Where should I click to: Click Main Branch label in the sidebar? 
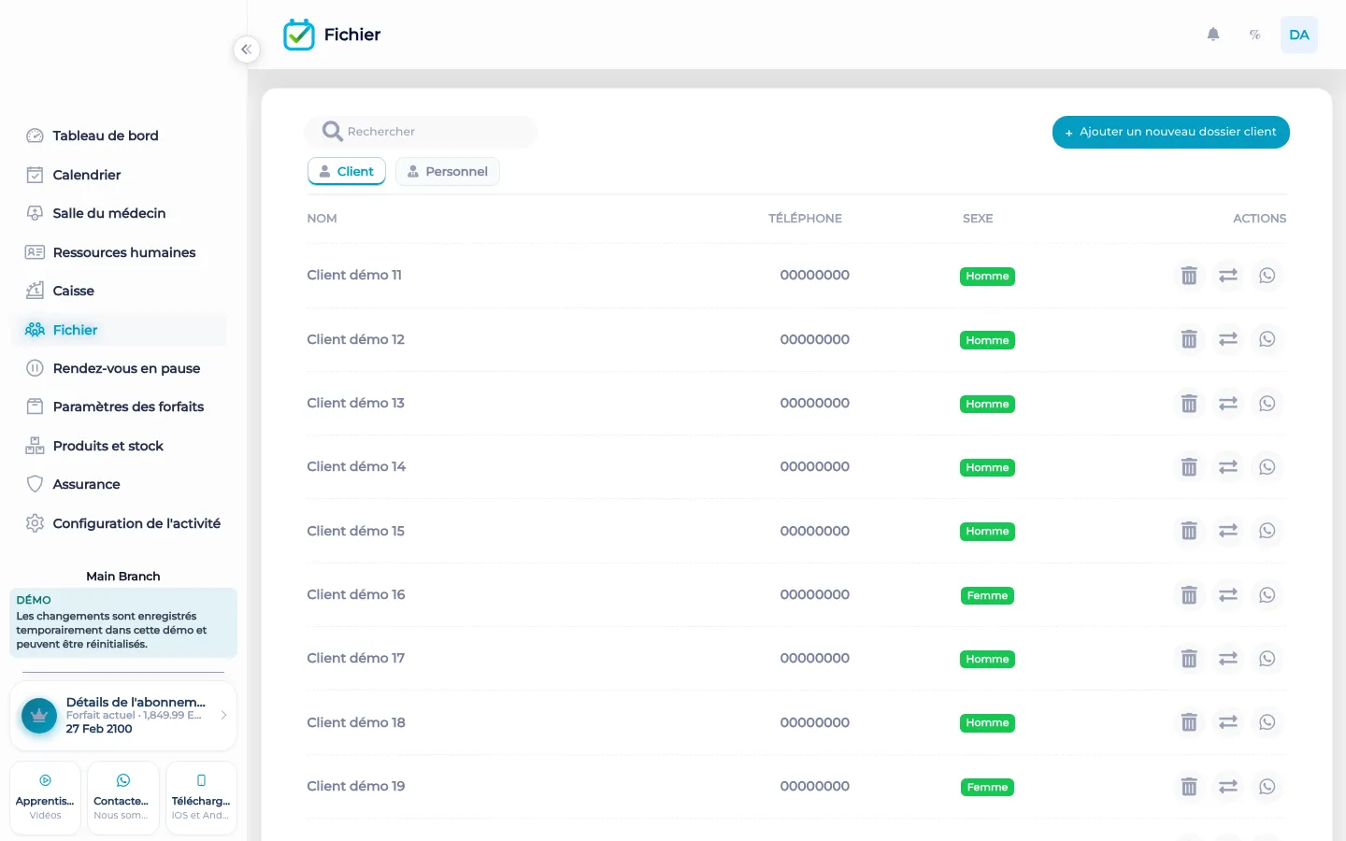click(123, 577)
